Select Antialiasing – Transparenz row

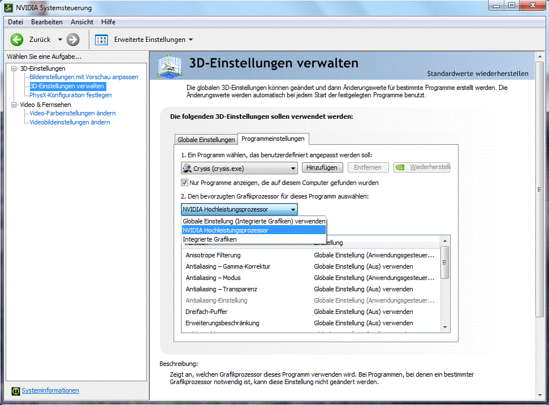pyautogui.click(x=310, y=289)
